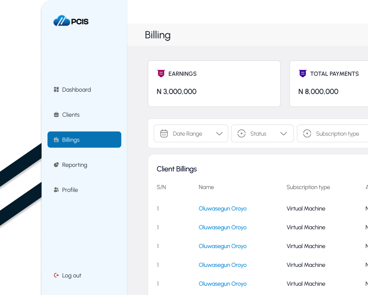Click the Subscription type column header

tap(308, 187)
